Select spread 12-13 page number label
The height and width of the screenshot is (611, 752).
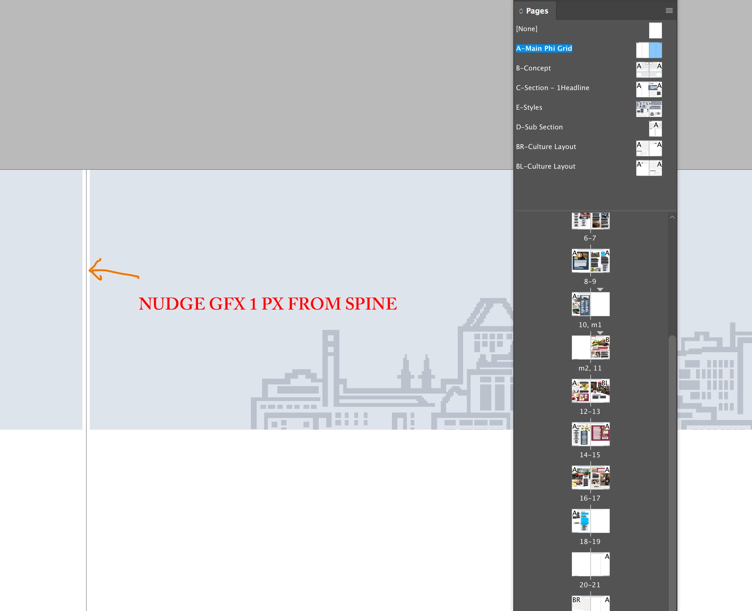point(590,412)
